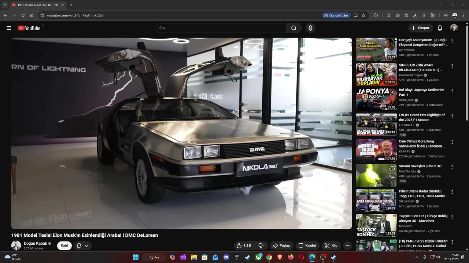
Task: Open the browser extensions puzzle icon
Action: coord(376,15)
